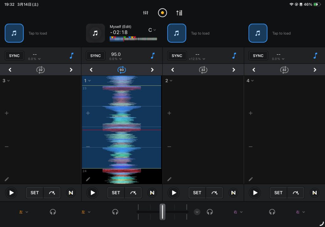Start recording with the record button

tap(162, 13)
